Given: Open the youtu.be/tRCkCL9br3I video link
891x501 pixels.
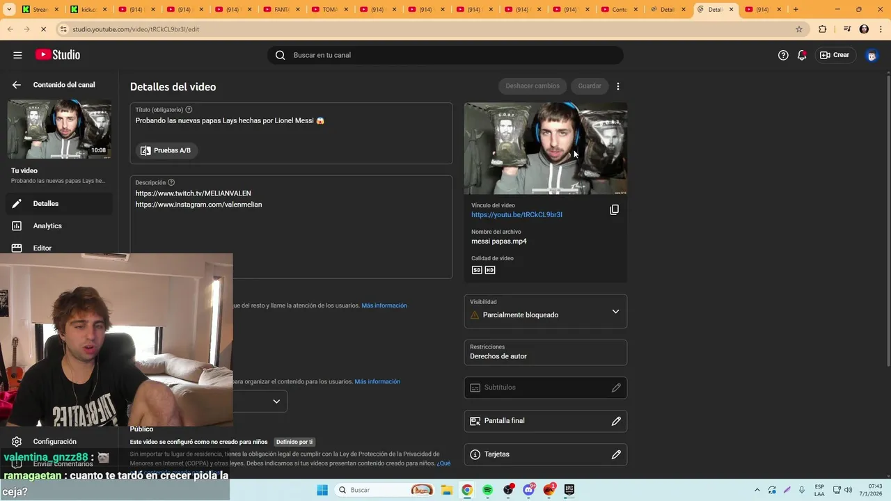Looking at the screenshot, I should (x=517, y=215).
